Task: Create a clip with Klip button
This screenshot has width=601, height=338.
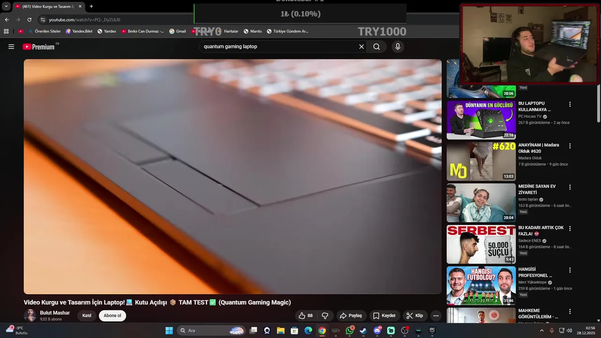Action: coord(415,315)
